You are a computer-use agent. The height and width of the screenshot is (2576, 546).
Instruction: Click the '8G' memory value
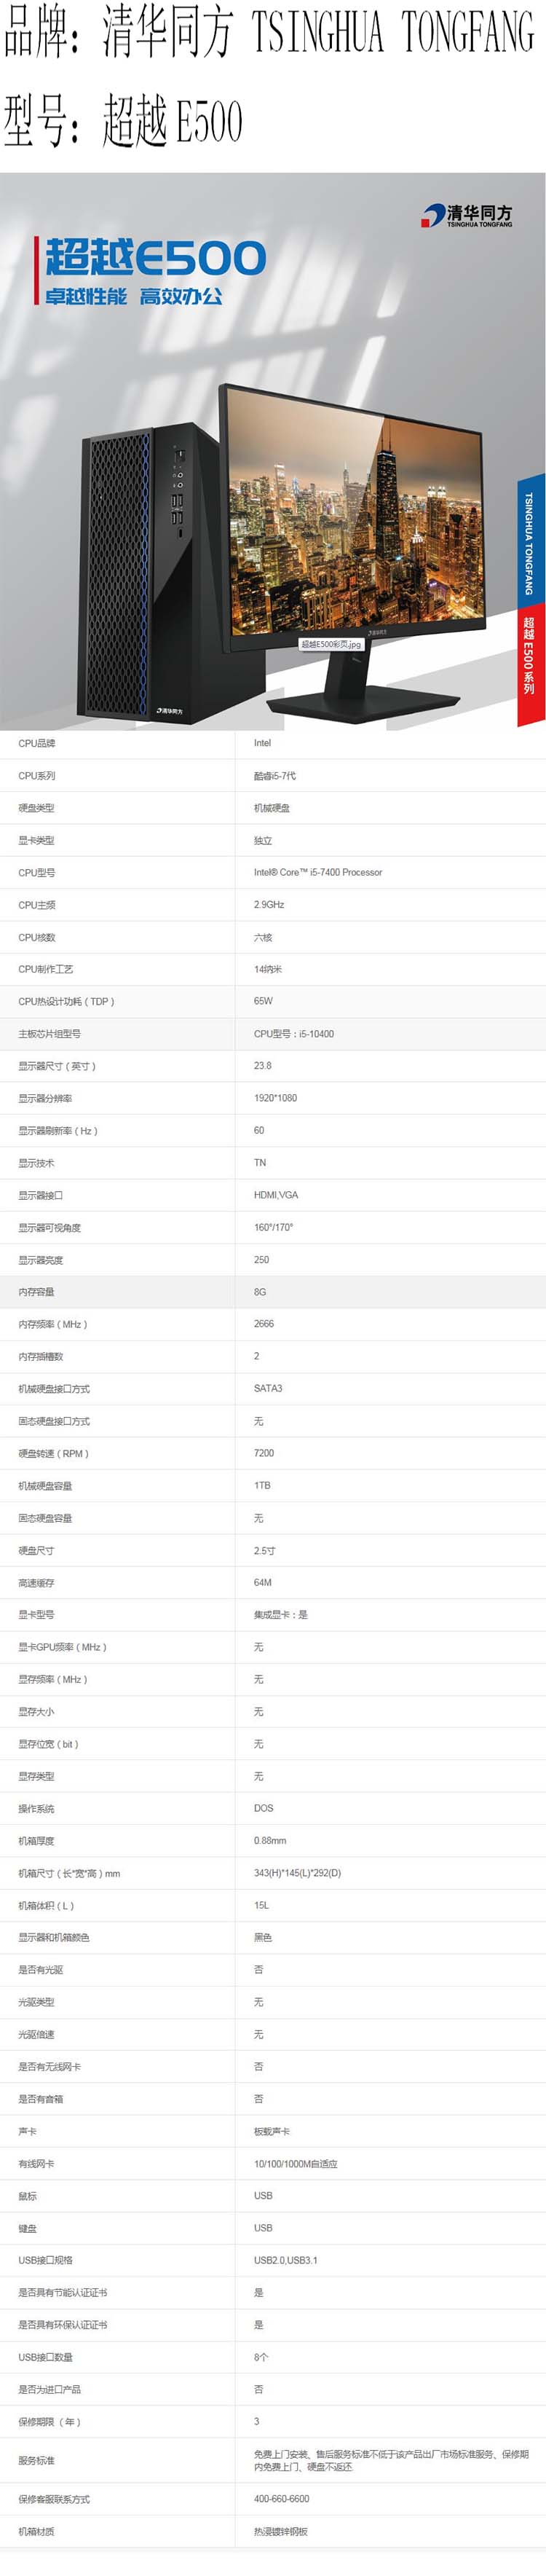pos(260,1292)
